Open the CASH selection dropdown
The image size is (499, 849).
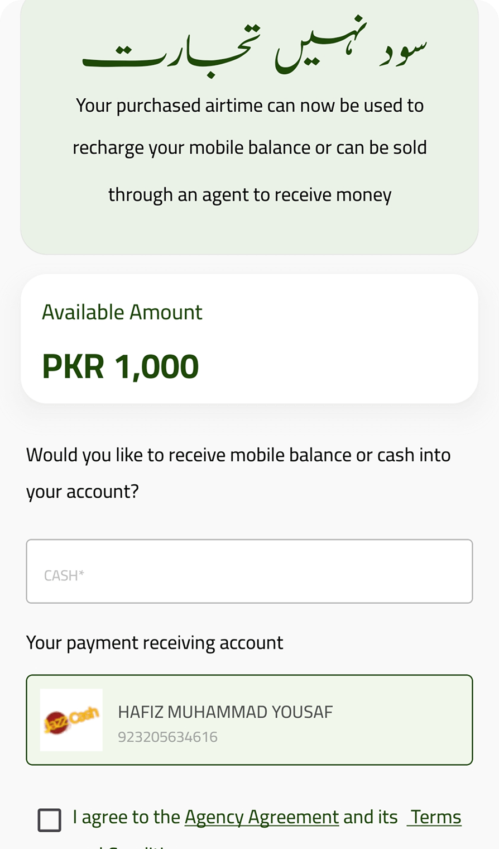249,571
